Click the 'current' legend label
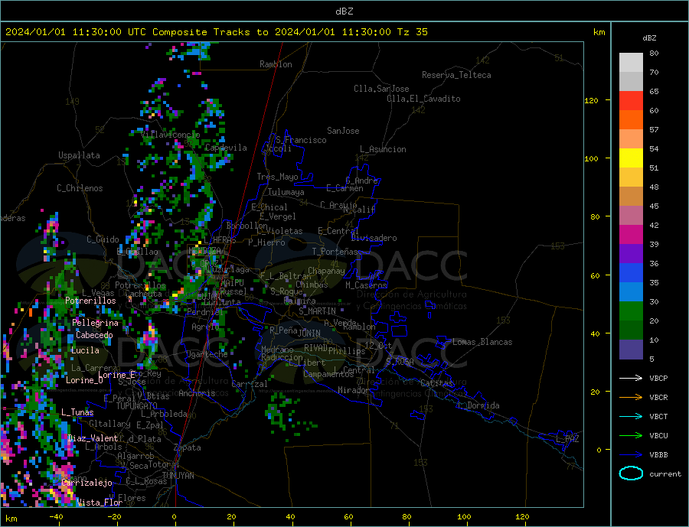 [x=665, y=474]
